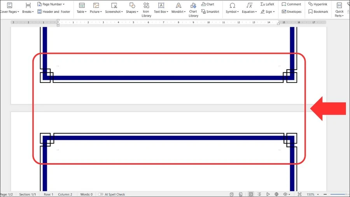Expand the Picture dropdown arrow
The image size is (350, 197).
pos(101,12)
